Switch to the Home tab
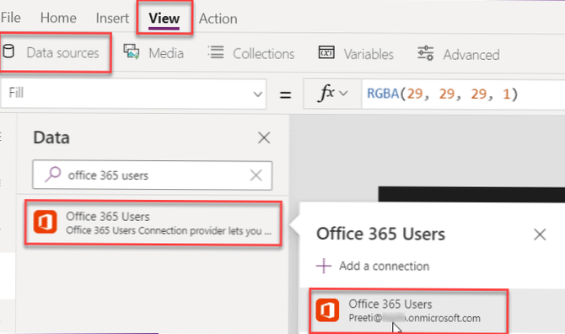 (58, 18)
